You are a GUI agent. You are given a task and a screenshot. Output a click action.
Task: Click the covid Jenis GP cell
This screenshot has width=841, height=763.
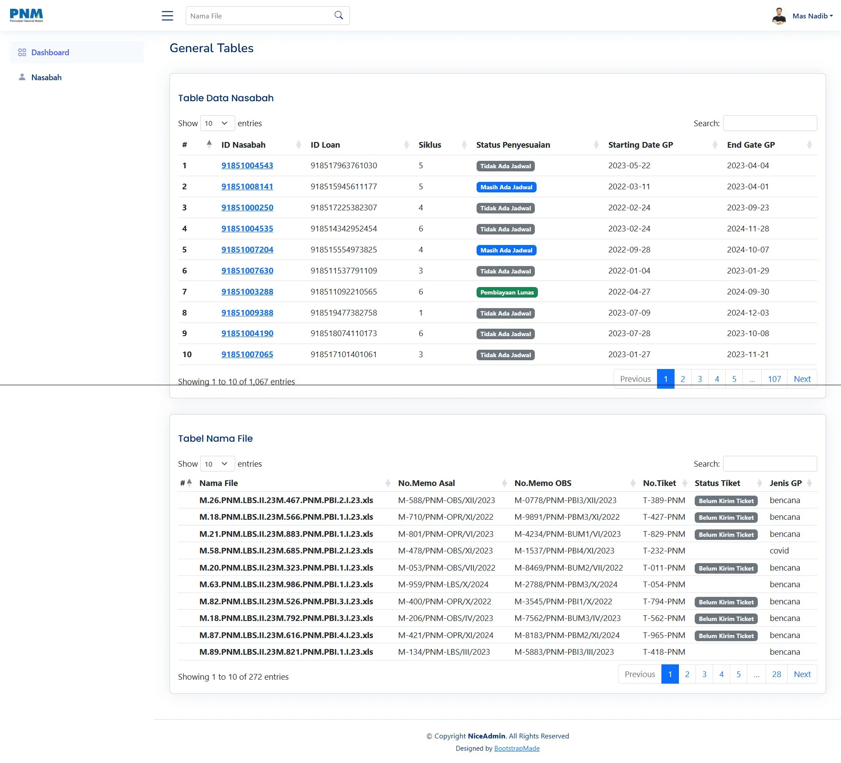coord(779,550)
